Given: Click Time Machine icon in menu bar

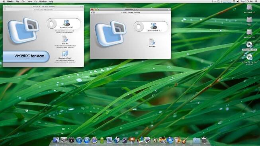Looking at the screenshot, I should tap(234, 1).
